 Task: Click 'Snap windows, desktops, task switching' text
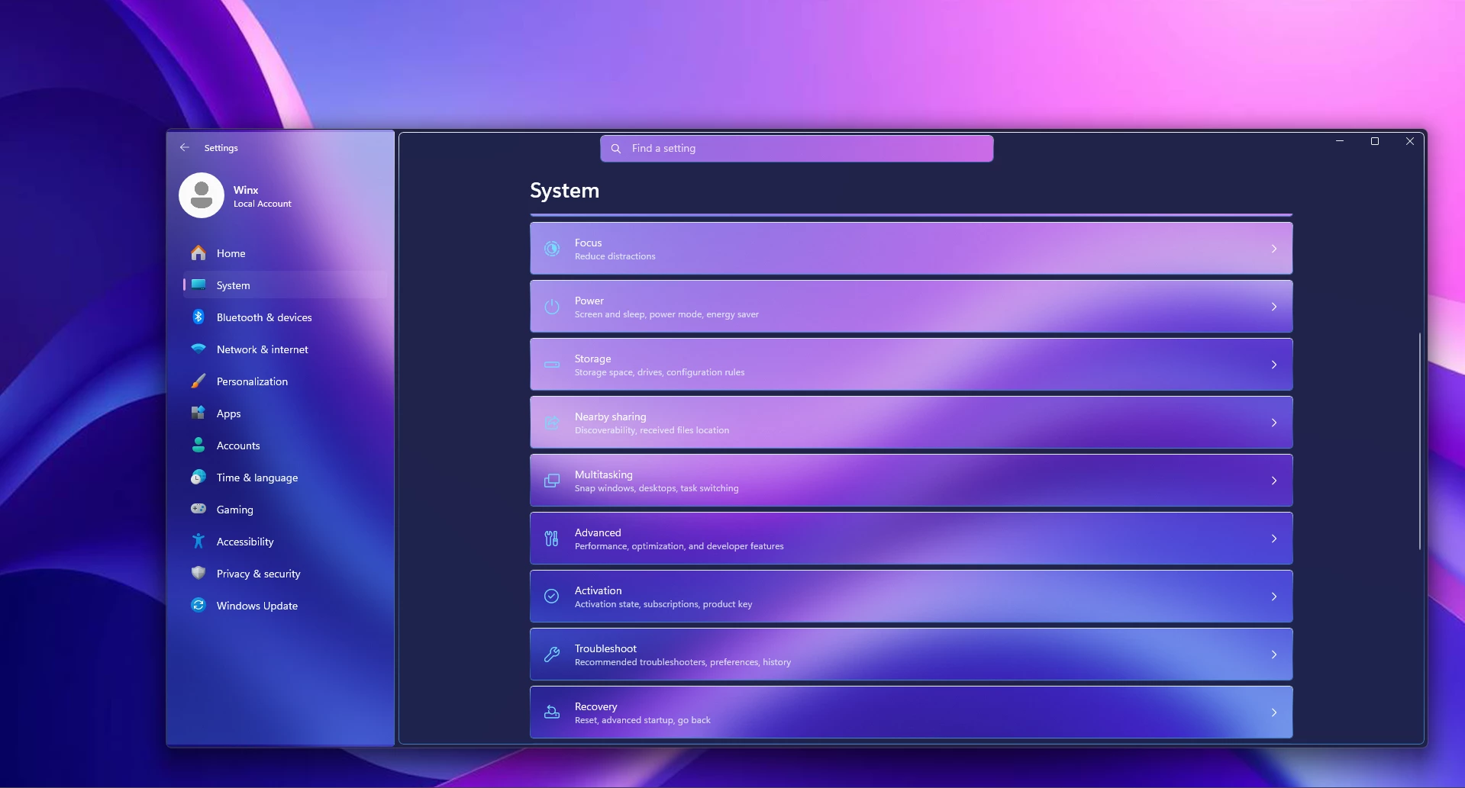click(657, 488)
